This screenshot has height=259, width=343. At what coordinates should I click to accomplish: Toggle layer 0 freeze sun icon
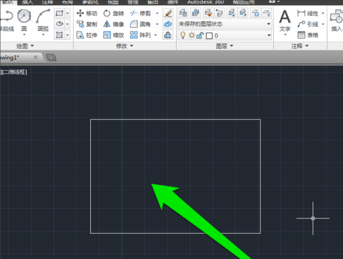tap(192, 35)
